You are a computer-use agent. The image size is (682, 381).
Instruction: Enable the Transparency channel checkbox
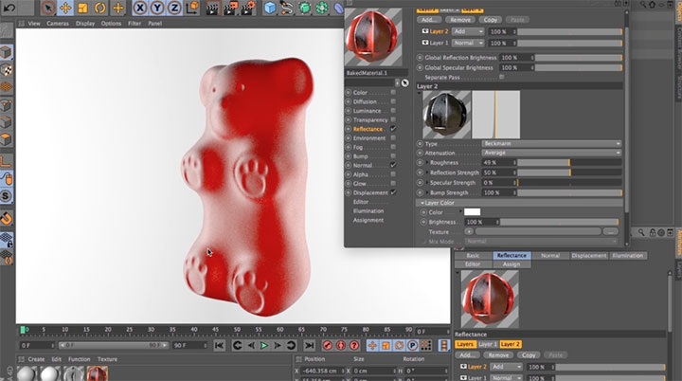(x=393, y=119)
